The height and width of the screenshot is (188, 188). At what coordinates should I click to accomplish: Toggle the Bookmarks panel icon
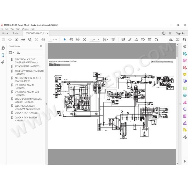[3, 55]
